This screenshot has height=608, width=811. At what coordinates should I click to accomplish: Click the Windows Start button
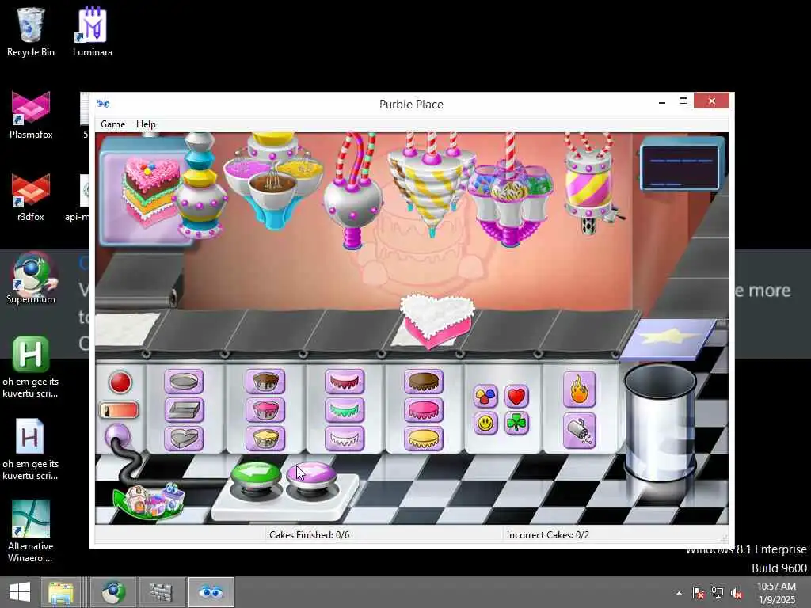[x=20, y=592]
